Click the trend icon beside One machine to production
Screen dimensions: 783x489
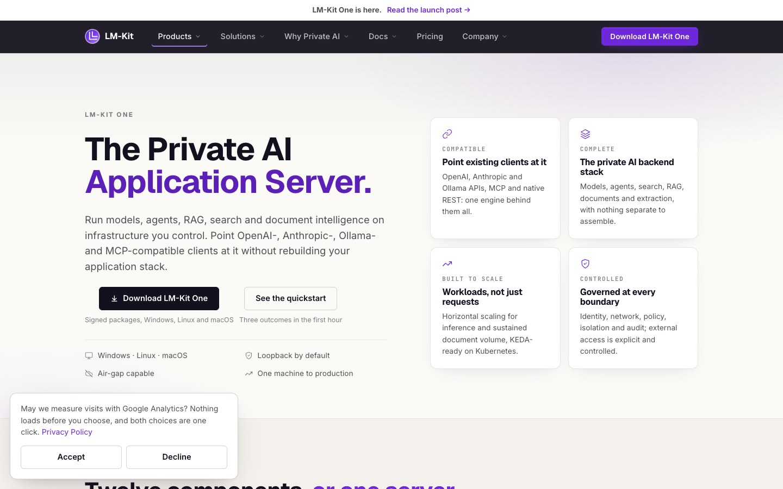(248, 374)
